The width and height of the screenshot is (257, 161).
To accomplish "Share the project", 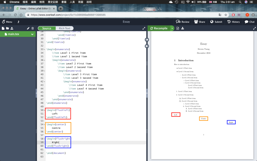I will pos(200,22).
